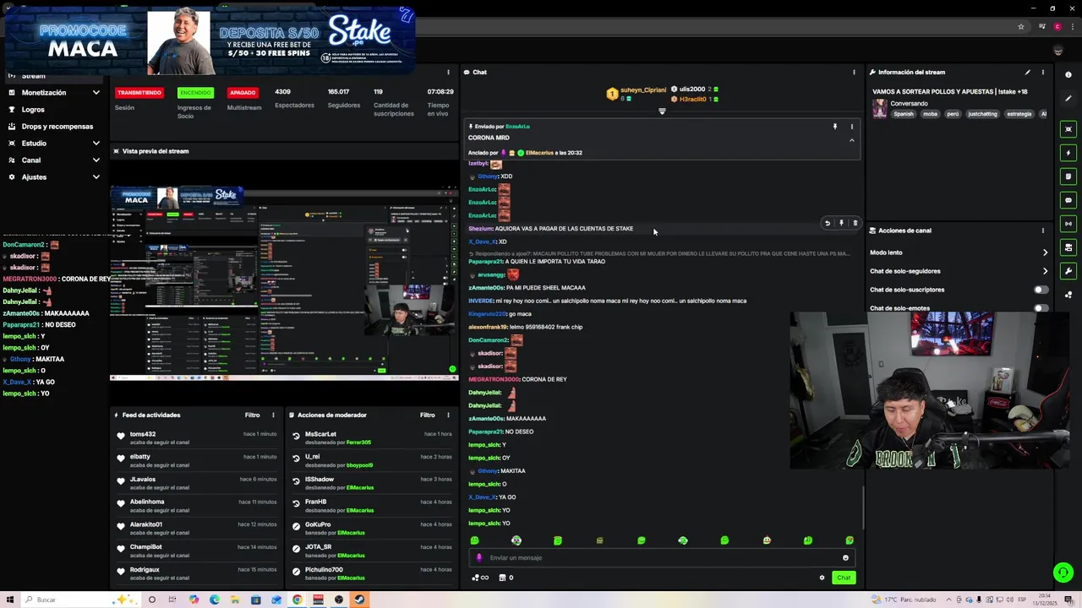Click the moba tag in stream info
1082x608 pixels.
pos(930,114)
